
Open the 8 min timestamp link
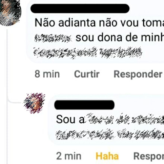pyautogui.click(x=47, y=74)
